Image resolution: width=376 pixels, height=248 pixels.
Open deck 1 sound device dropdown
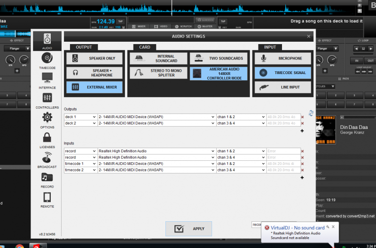(157, 117)
